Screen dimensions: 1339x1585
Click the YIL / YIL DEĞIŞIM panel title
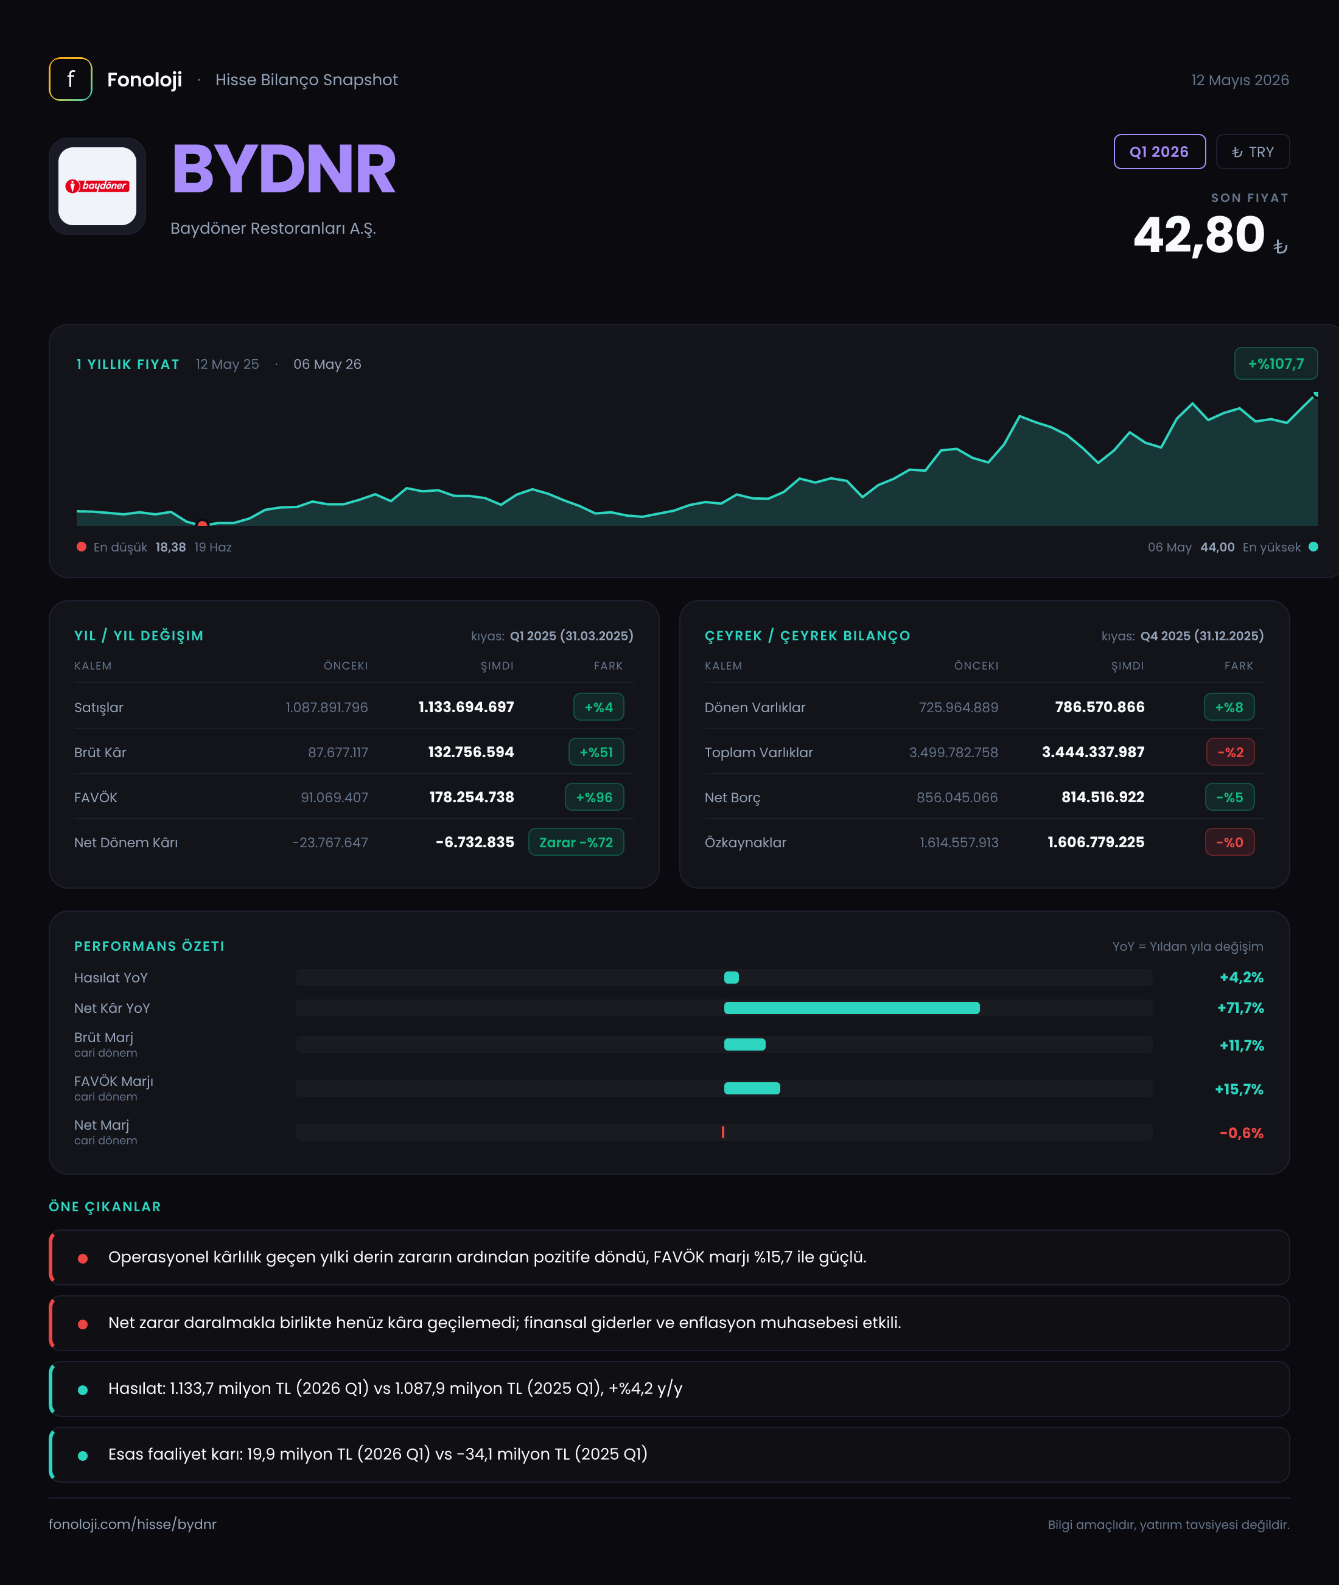(x=139, y=635)
